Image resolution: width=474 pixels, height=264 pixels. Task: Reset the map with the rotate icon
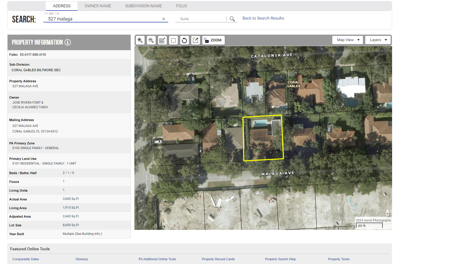click(184, 40)
